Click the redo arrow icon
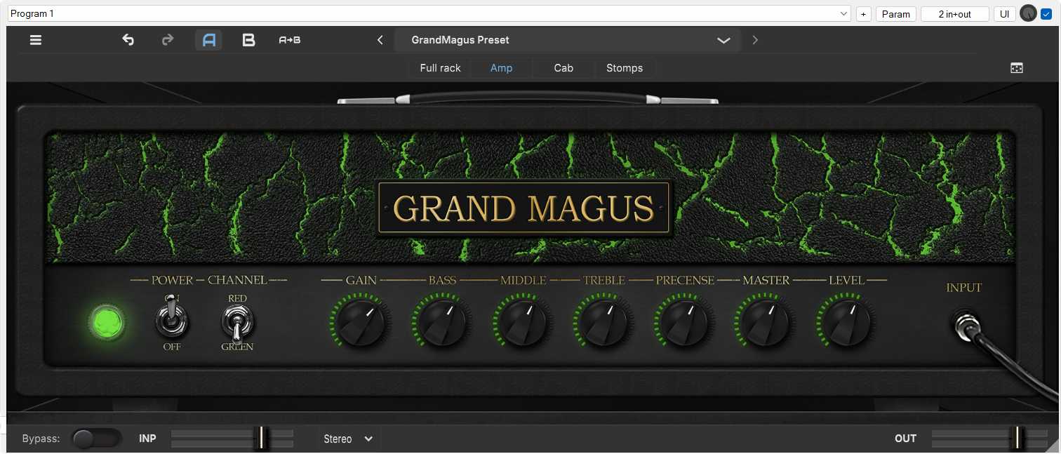Image resolution: width=1061 pixels, height=454 pixels. [x=168, y=40]
